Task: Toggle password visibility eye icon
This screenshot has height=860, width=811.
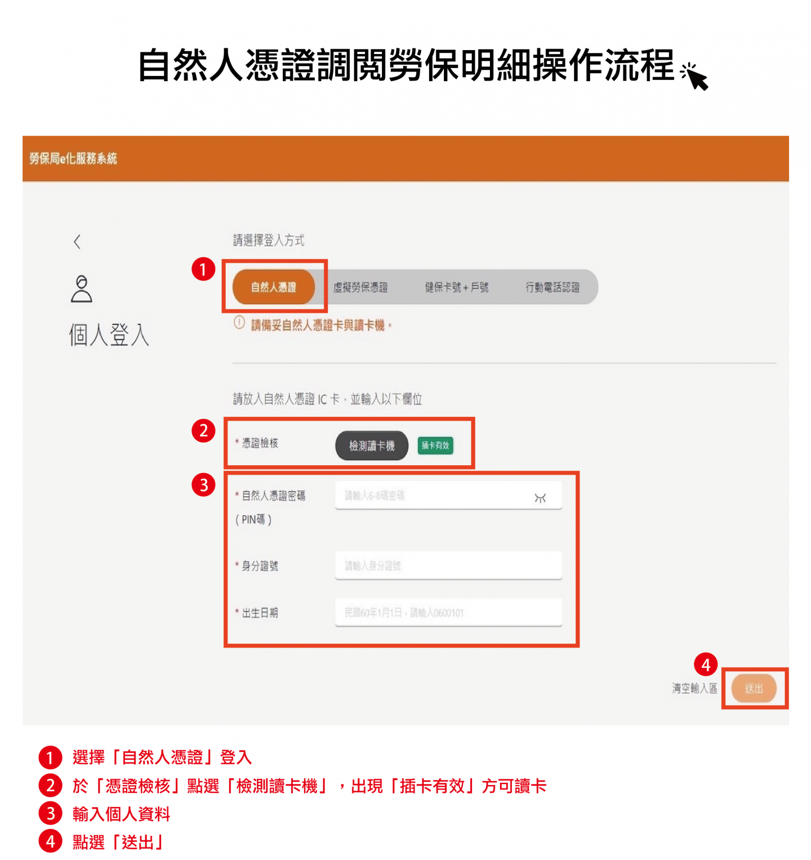Action: click(540, 497)
